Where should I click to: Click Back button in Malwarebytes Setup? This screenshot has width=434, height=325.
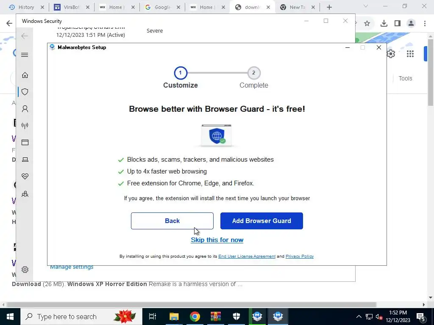tap(172, 221)
